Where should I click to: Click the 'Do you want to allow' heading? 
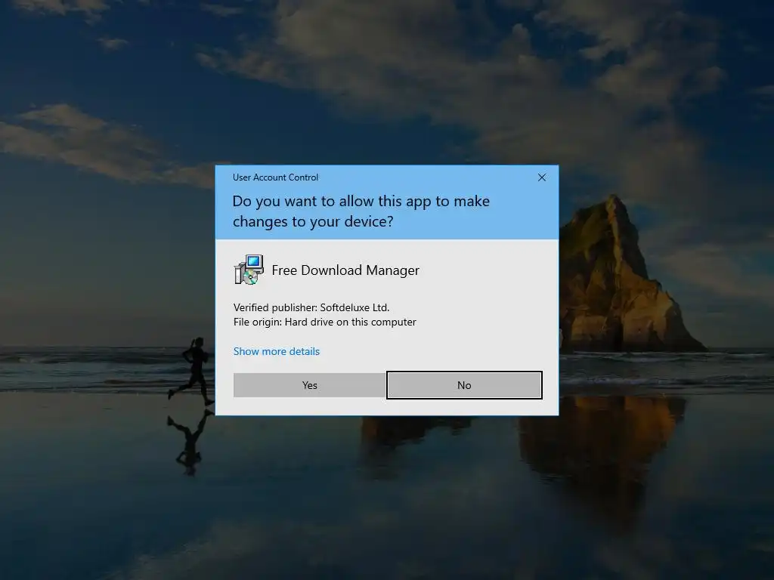point(361,211)
